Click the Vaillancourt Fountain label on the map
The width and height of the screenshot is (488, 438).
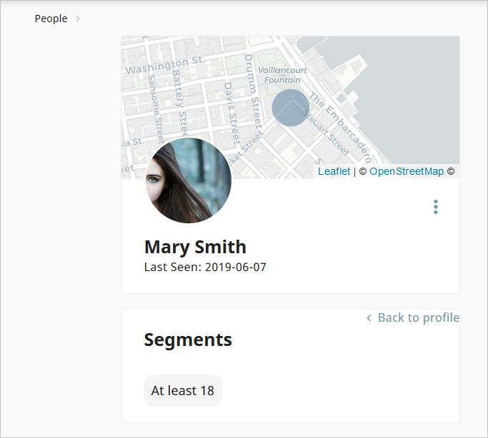[x=282, y=75]
